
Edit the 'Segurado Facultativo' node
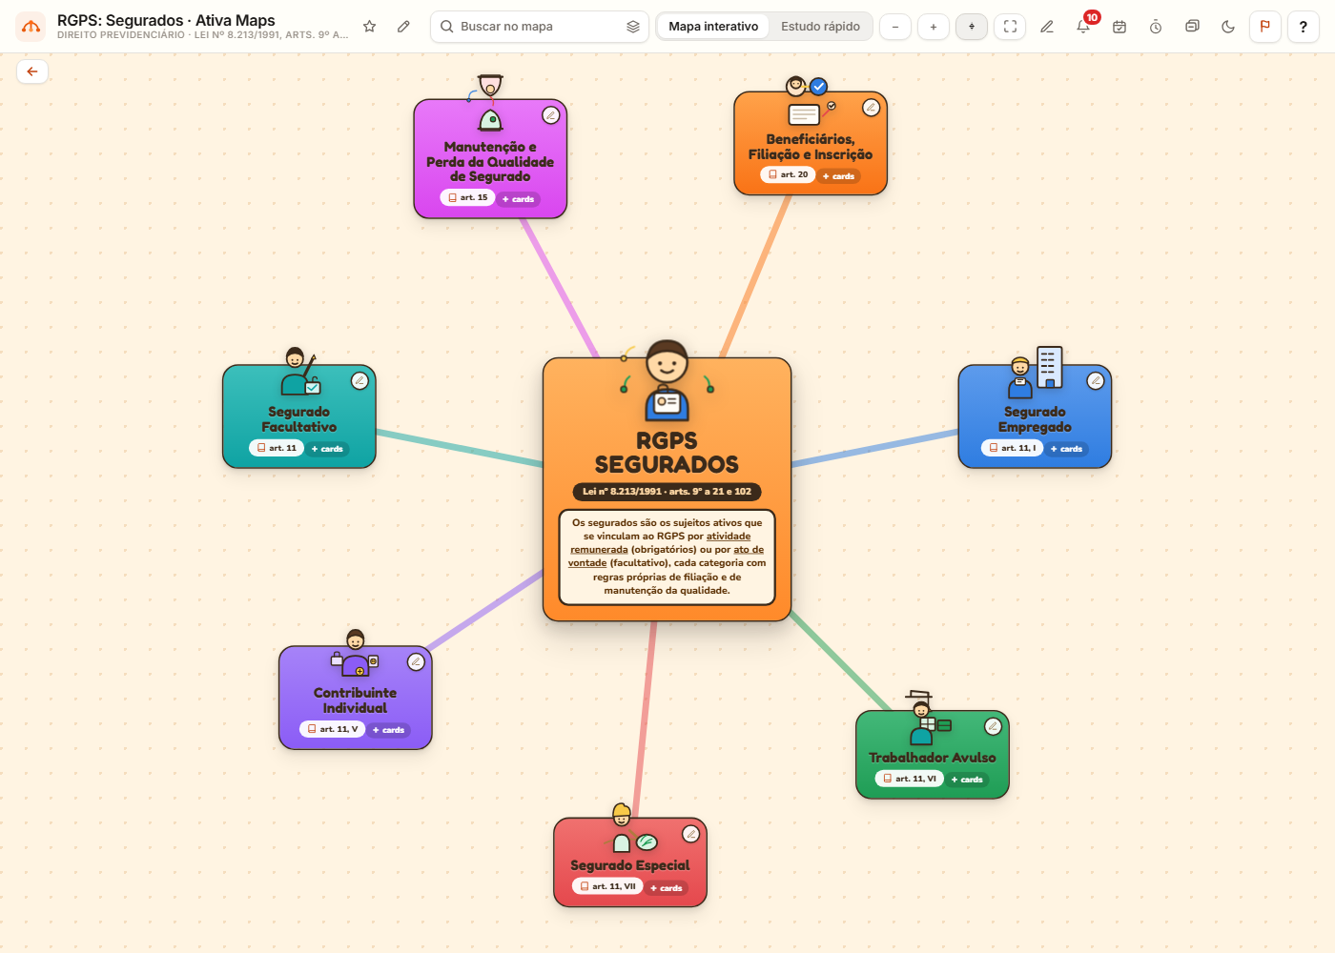(359, 380)
